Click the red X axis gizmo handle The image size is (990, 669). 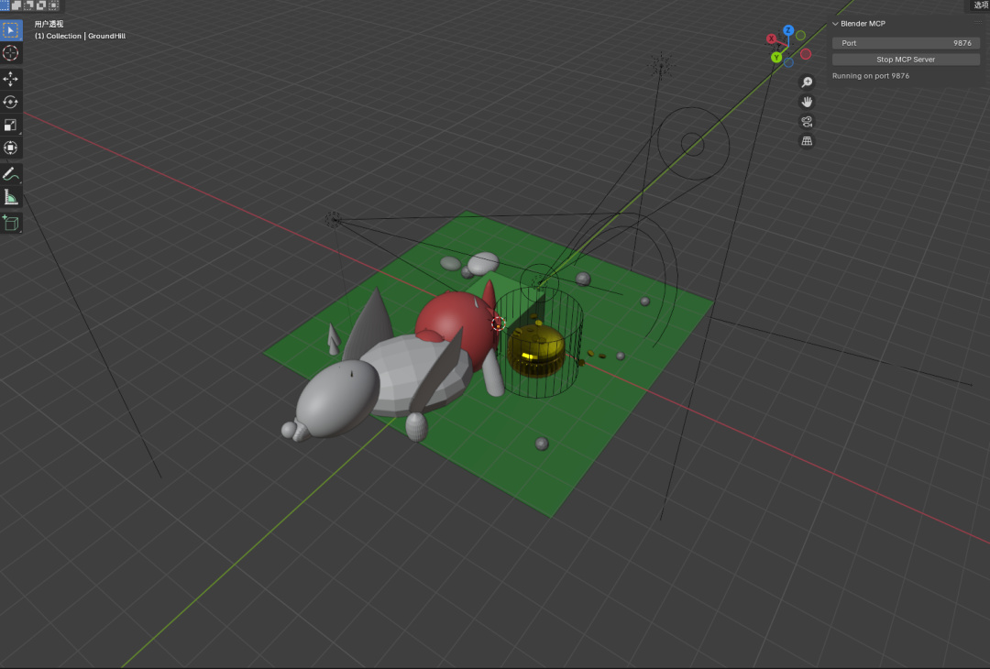tap(771, 38)
